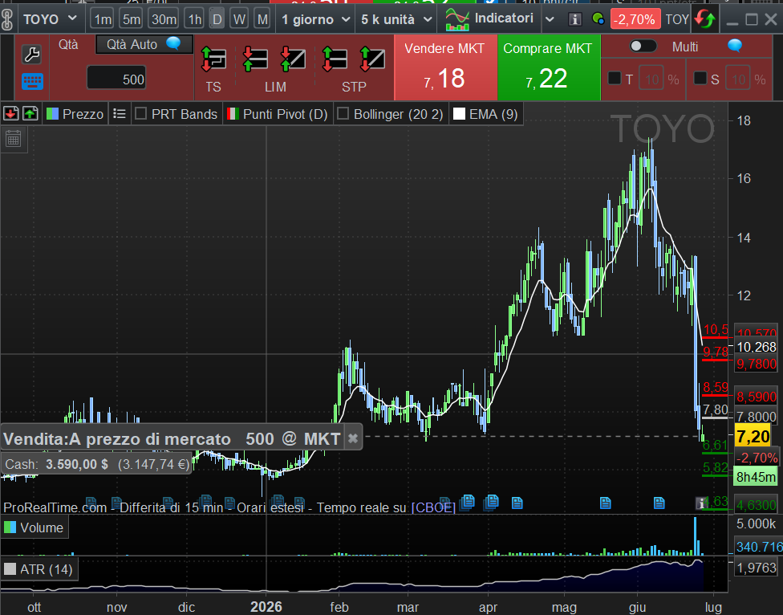The width and height of the screenshot is (783, 615).
Task: Click the info icon in top toolbar
Action: click(574, 19)
